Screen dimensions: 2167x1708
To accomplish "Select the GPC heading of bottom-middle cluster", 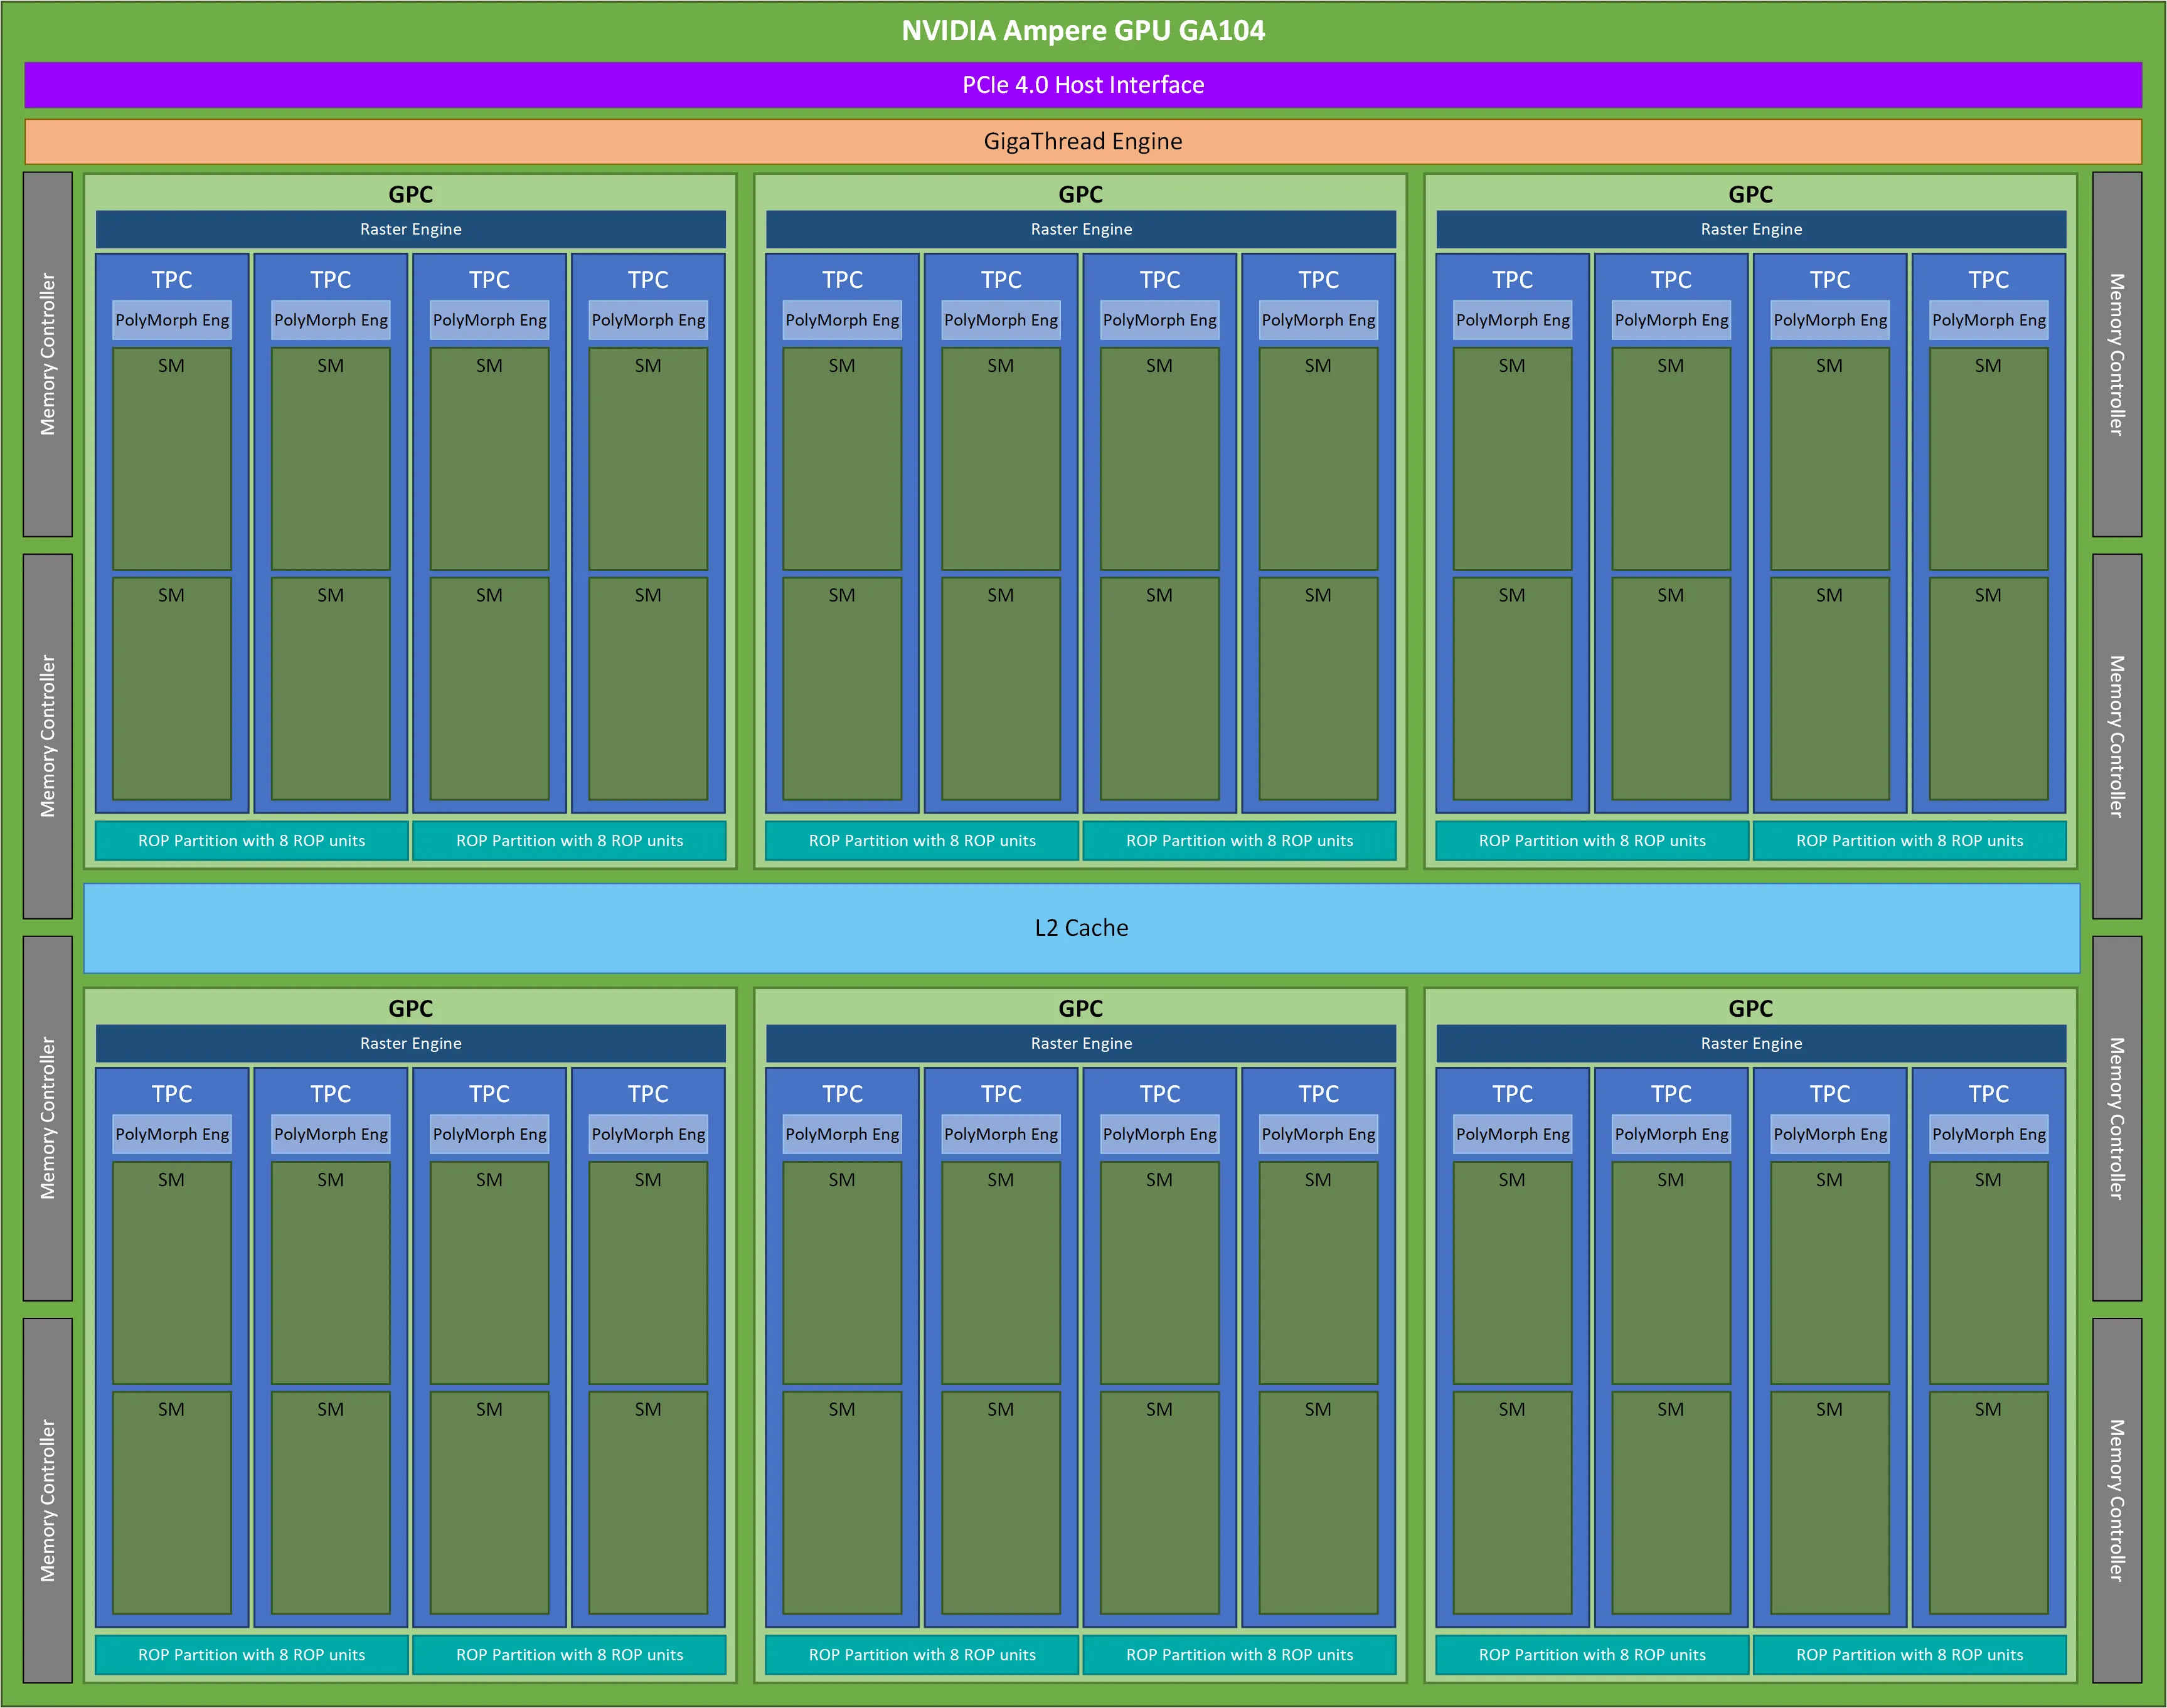I will coord(1081,1008).
